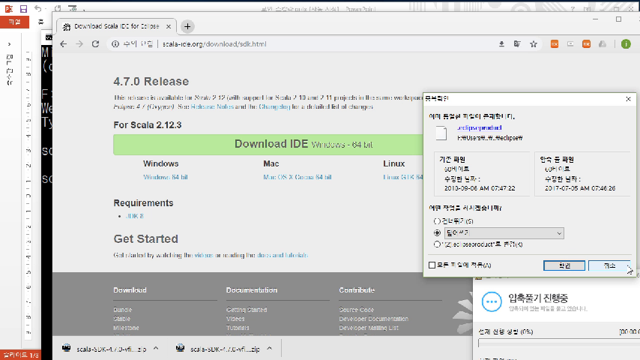Open the docs and tutorials link
Image resolution: width=640 pixels, height=360 pixels.
point(283,256)
